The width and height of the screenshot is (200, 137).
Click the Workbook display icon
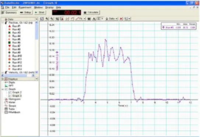click(6, 112)
